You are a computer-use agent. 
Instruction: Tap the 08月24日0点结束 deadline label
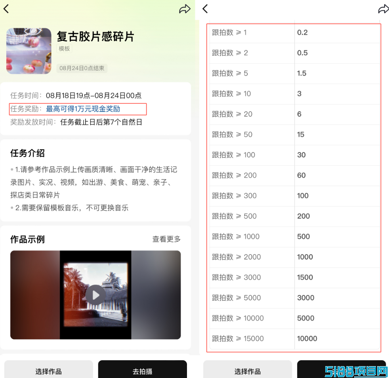[x=82, y=68]
